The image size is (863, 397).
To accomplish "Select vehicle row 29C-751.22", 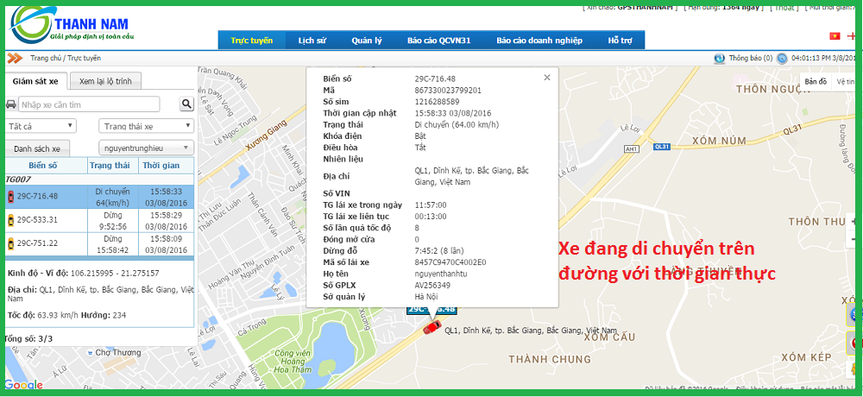I will (99, 244).
